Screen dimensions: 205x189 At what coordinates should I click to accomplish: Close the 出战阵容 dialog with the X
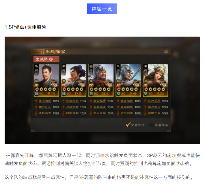coord(166,52)
